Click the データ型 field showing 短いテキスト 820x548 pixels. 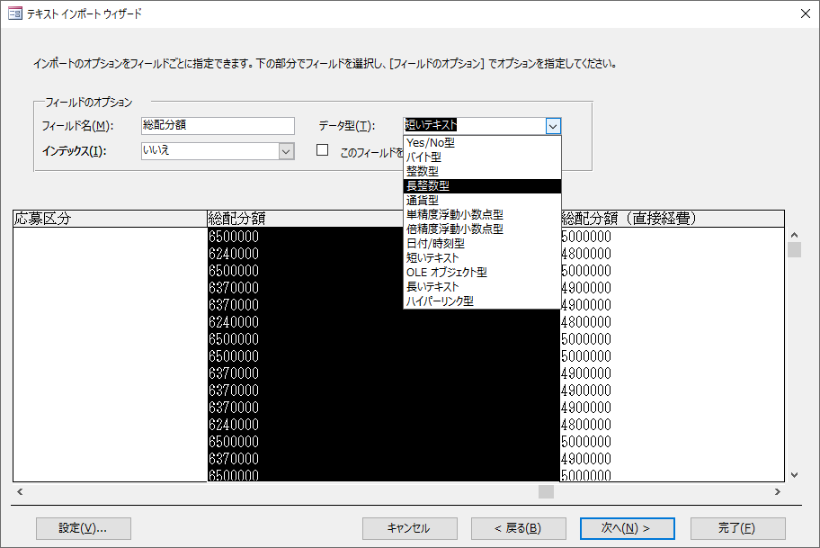pyautogui.click(x=475, y=126)
